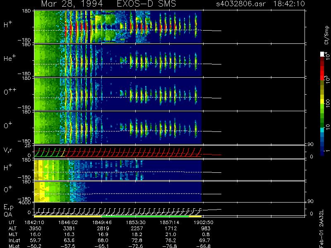Click the cyan colorbar segment near 10
This screenshot has width=331, height=248.
click(322, 130)
